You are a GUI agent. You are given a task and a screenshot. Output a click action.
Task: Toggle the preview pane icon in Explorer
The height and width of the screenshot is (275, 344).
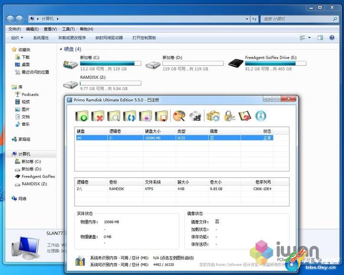pyautogui.click(x=320, y=38)
